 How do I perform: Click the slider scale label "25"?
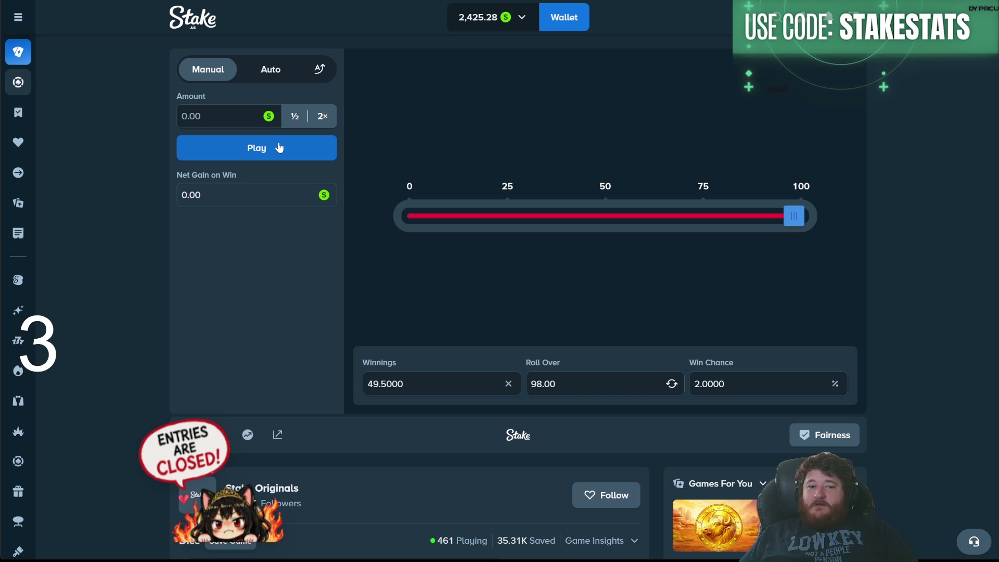click(507, 186)
